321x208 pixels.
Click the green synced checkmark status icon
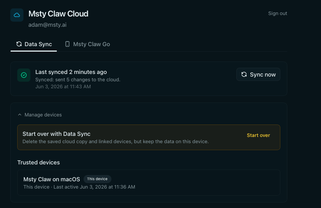24,75
